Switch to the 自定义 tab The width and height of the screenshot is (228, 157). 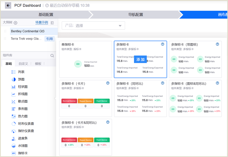point(23,64)
